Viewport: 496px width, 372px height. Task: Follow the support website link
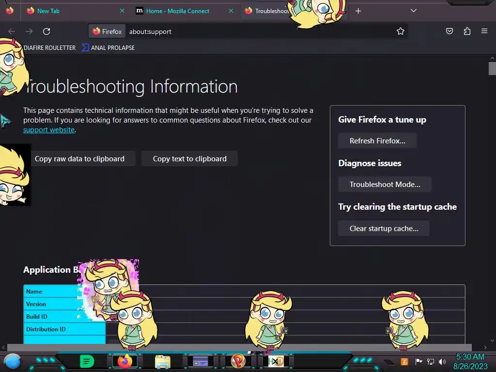click(x=49, y=130)
